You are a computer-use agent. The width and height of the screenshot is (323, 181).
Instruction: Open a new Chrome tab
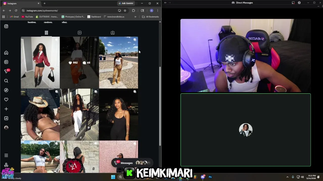(x=44, y=3)
